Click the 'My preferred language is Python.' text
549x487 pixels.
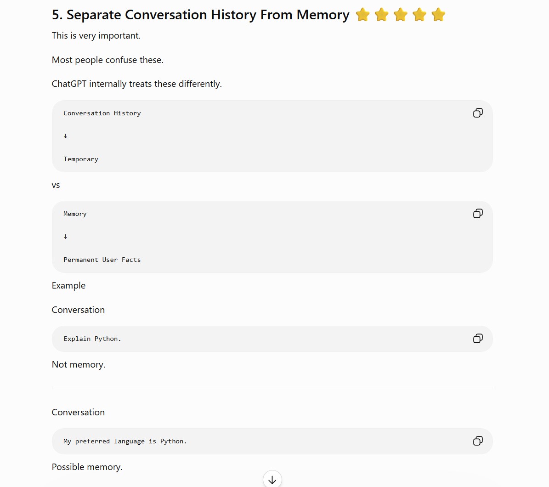point(125,441)
